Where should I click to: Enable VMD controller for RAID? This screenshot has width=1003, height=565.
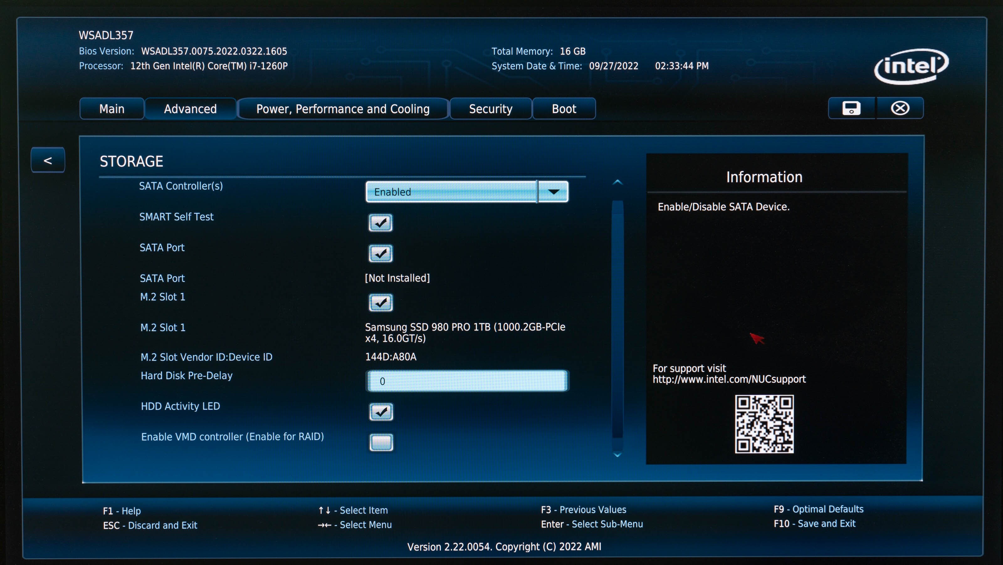[381, 443]
